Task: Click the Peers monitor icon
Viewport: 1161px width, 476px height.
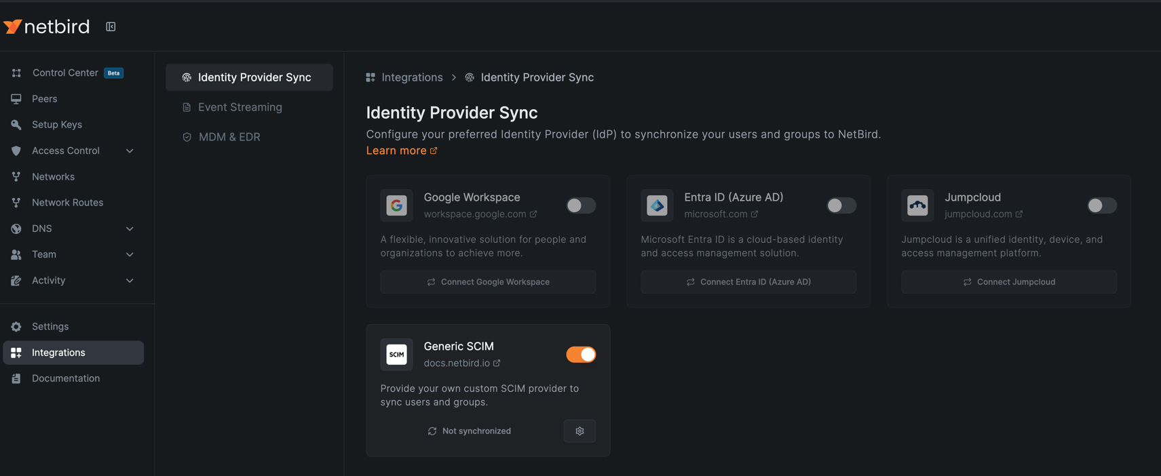Action: (x=16, y=99)
